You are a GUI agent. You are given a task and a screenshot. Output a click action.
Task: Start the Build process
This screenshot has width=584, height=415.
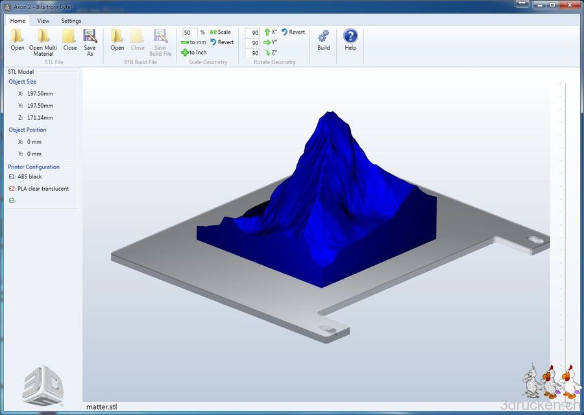(322, 41)
